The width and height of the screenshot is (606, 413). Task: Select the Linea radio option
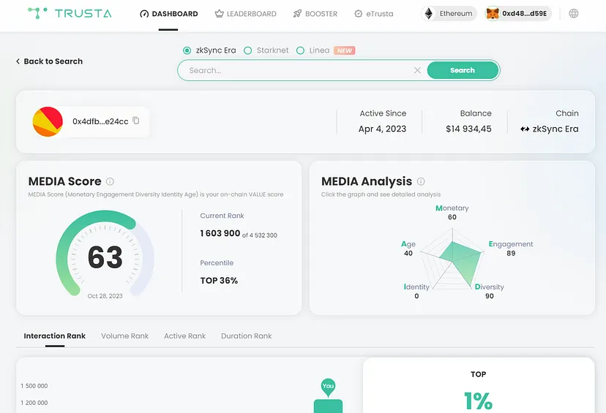point(300,50)
